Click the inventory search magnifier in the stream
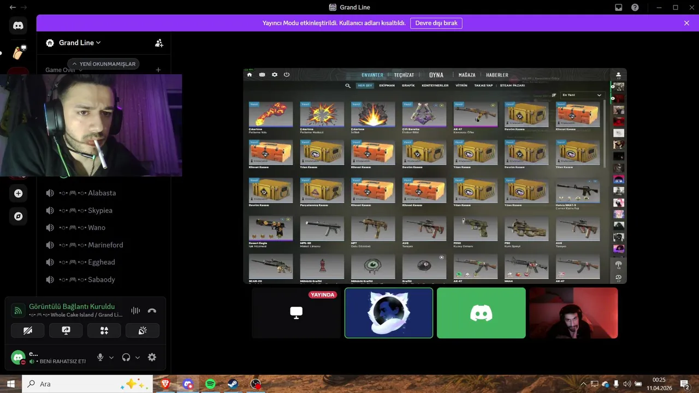 tap(348, 86)
